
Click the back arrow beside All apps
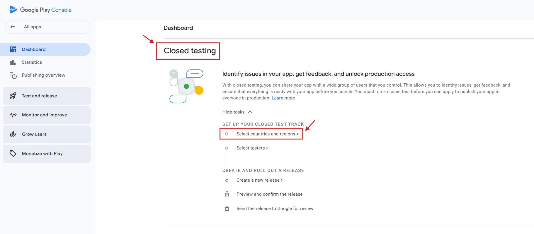pyautogui.click(x=13, y=27)
